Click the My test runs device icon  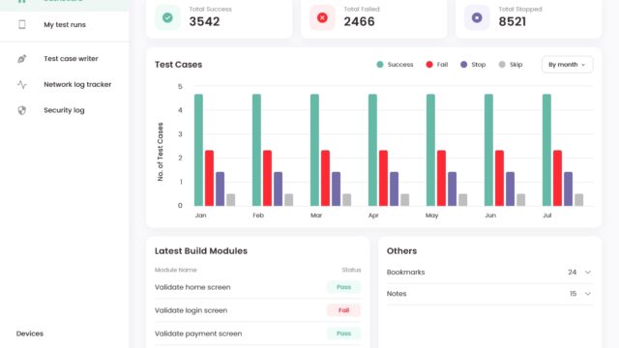[22, 24]
